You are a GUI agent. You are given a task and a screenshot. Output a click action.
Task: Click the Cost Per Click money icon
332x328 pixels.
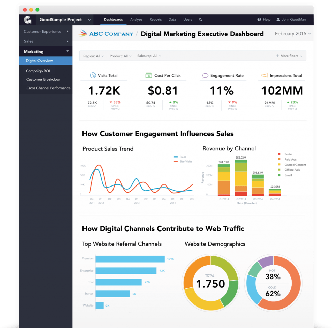tap(149, 75)
